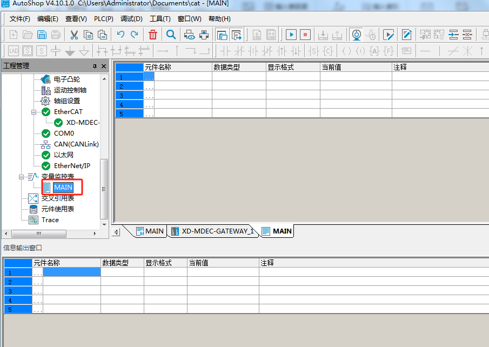Open the 调试(D) menu

click(131, 19)
